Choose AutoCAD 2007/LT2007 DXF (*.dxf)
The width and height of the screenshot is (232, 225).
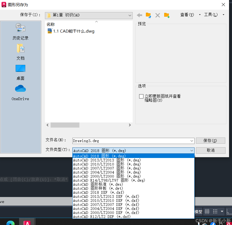click(x=133, y=205)
